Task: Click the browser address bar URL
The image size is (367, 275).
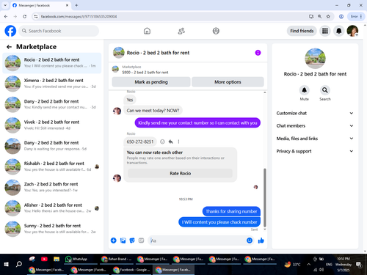Action: (79, 16)
